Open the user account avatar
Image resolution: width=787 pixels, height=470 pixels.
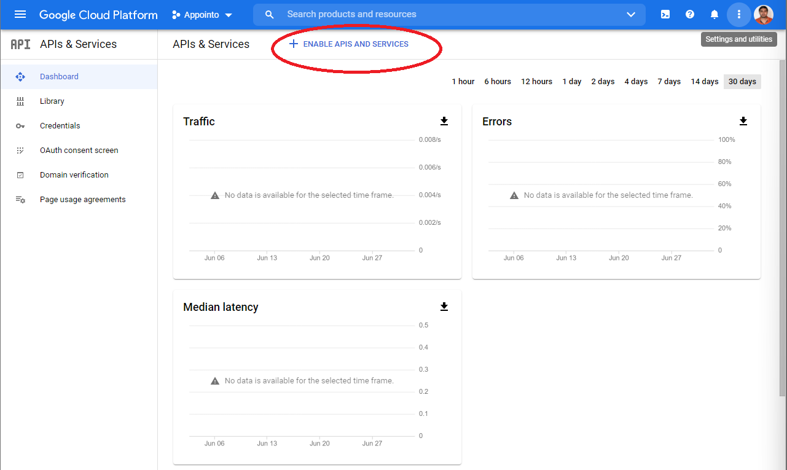pyautogui.click(x=764, y=14)
